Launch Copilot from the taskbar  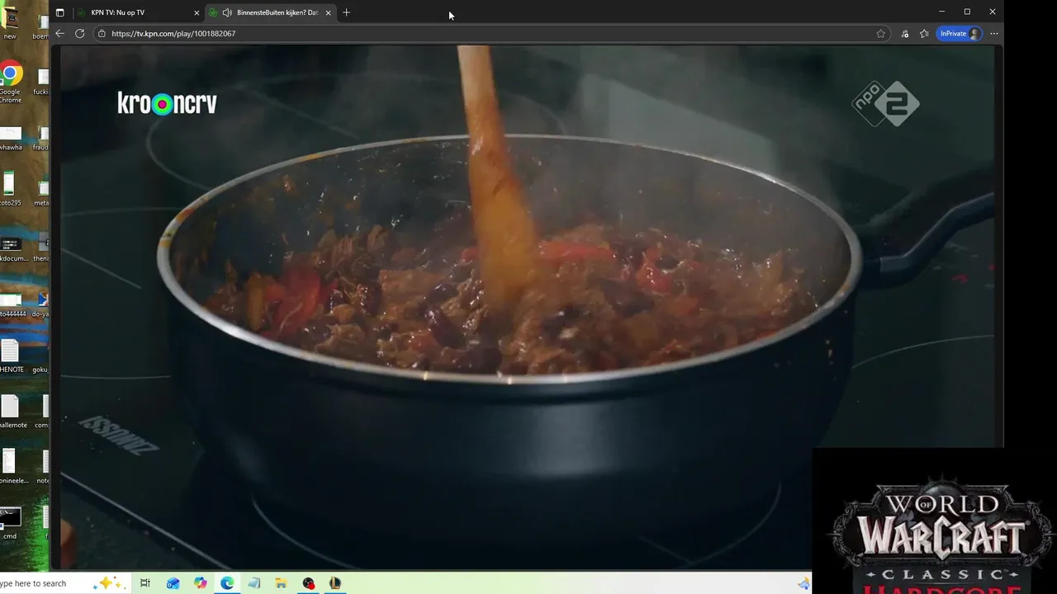[200, 583]
